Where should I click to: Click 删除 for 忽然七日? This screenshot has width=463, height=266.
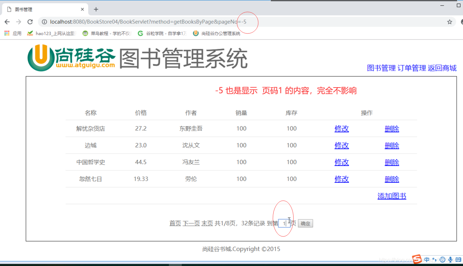coord(392,179)
